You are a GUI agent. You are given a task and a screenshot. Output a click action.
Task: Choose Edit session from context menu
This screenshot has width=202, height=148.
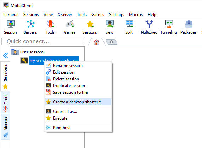coord(78,72)
